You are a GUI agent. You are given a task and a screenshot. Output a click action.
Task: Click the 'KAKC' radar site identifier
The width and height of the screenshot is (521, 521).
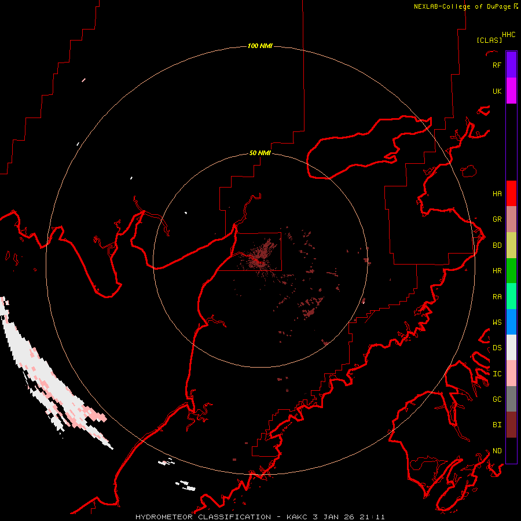pos(298,517)
